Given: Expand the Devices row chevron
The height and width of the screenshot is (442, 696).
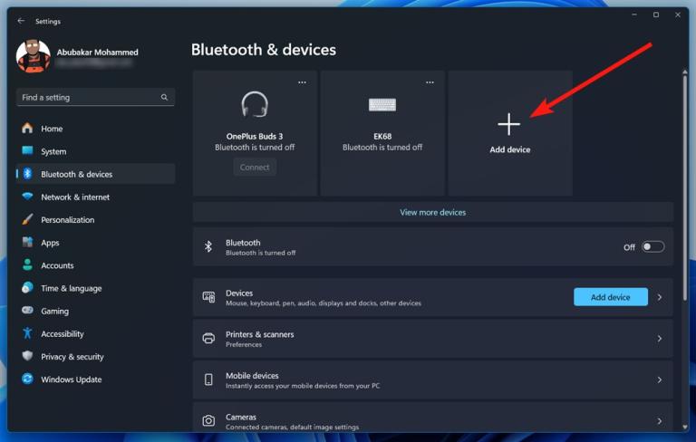Looking at the screenshot, I should tap(660, 297).
